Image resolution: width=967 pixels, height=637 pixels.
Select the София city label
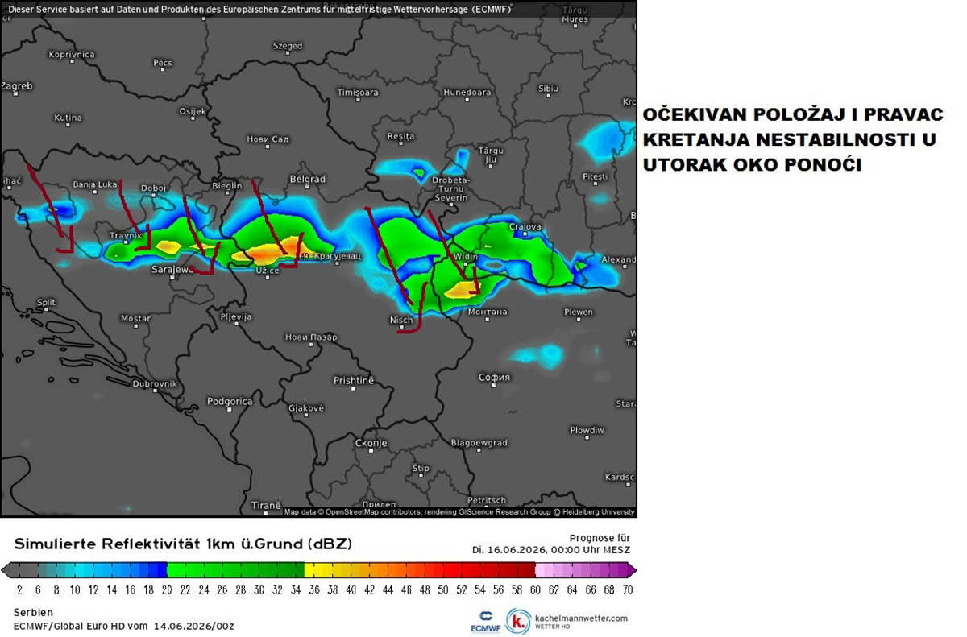tap(494, 377)
